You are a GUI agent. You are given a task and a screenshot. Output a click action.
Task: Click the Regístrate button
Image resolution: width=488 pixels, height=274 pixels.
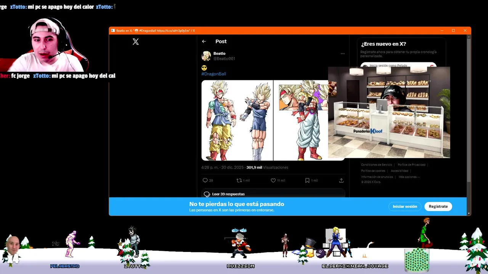tap(438, 206)
